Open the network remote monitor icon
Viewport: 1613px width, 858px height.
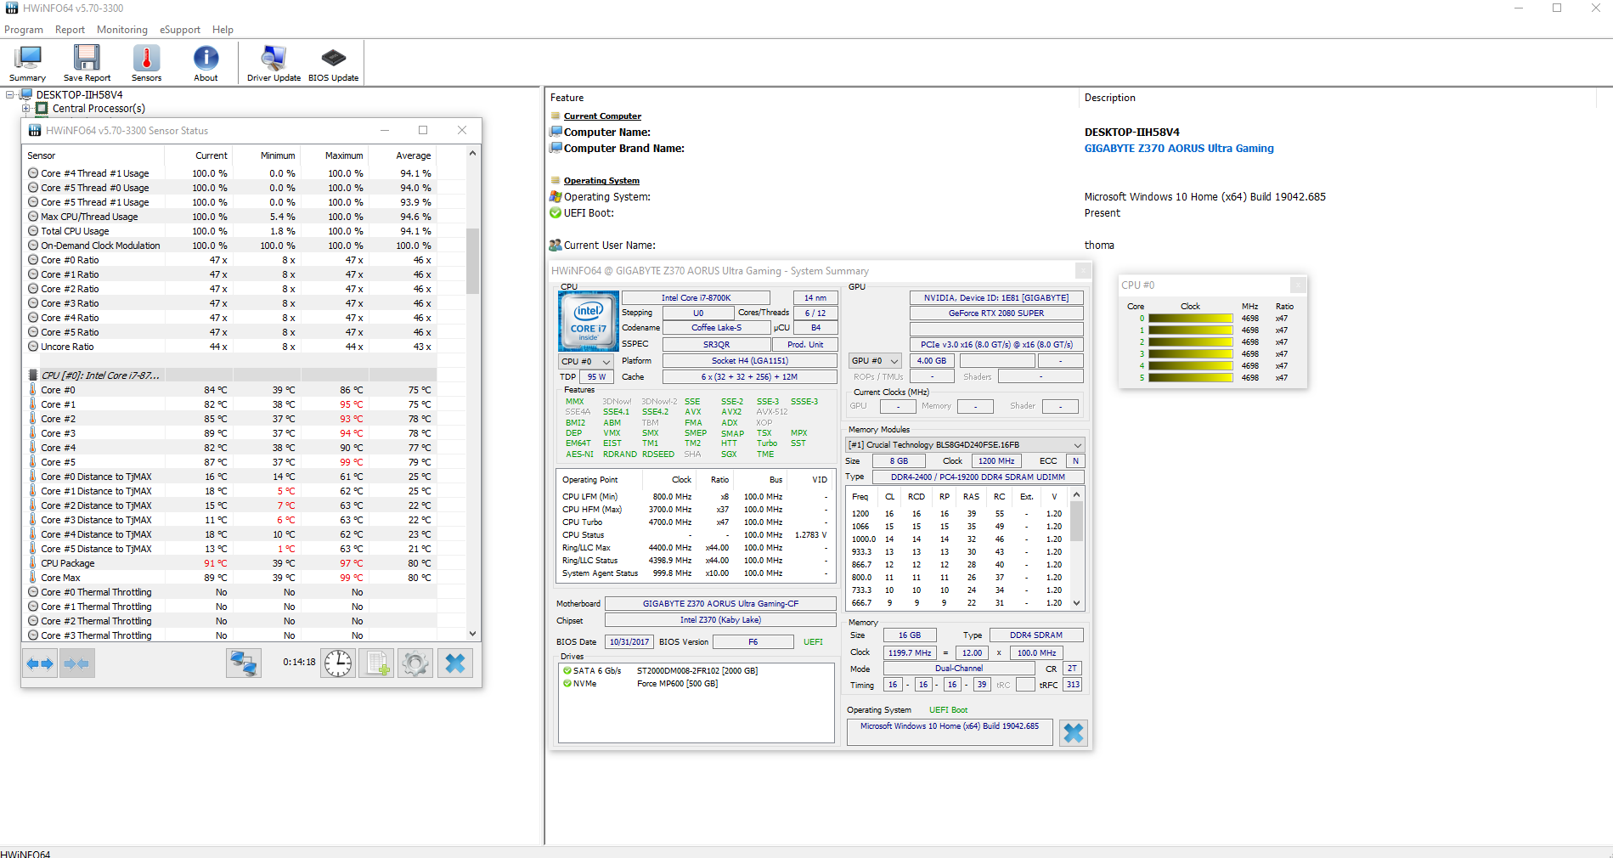click(x=244, y=663)
